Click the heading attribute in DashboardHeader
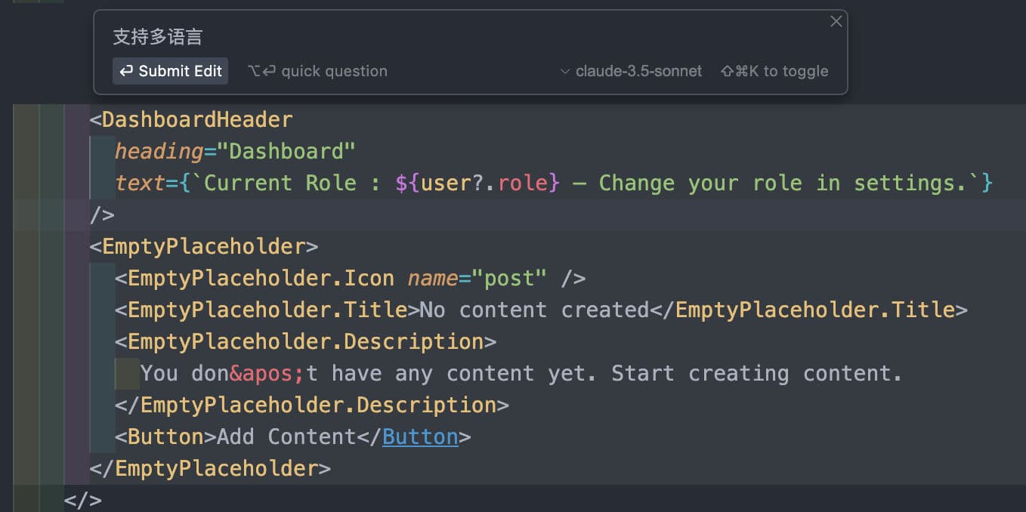1026x512 pixels. coord(159,151)
